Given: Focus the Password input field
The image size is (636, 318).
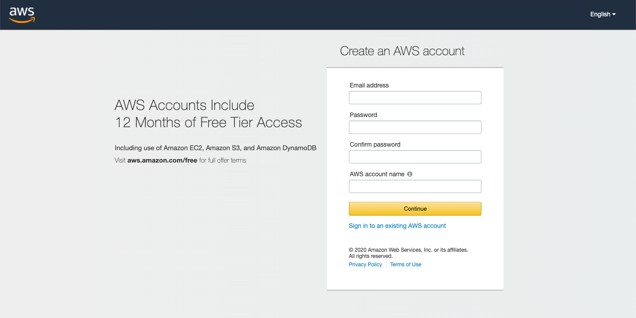Looking at the screenshot, I should pyautogui.click(x=415, y=127).
